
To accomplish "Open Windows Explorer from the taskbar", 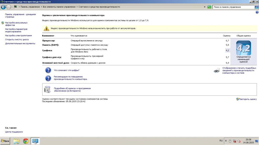I will (16, 141).
